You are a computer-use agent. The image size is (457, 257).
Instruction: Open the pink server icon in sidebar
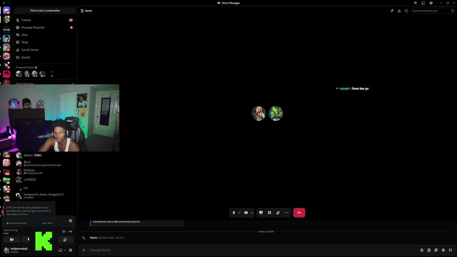pyautogui.click(x=6, y=74)
